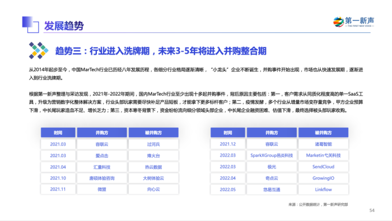Select the 2021.12 date cell
Image resolution: width=392 pixels, height=221 pixels.
(x=228, y=144)
